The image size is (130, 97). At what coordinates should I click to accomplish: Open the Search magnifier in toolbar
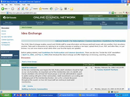tap(31, 9)
